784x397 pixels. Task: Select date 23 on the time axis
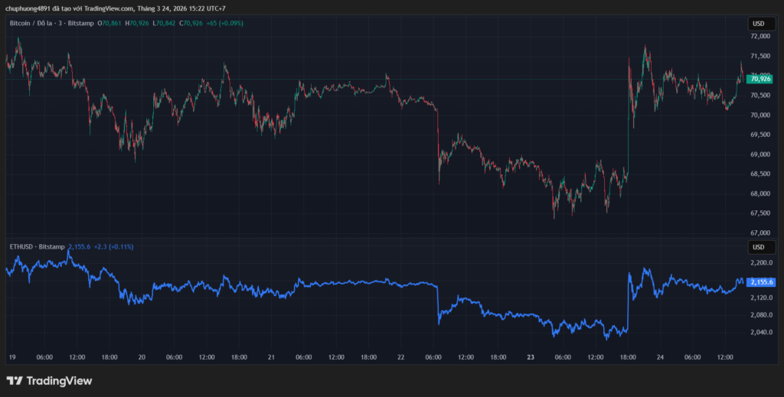(530, 356)
